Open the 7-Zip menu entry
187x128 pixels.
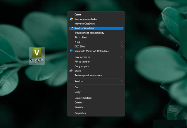(96, 42)
